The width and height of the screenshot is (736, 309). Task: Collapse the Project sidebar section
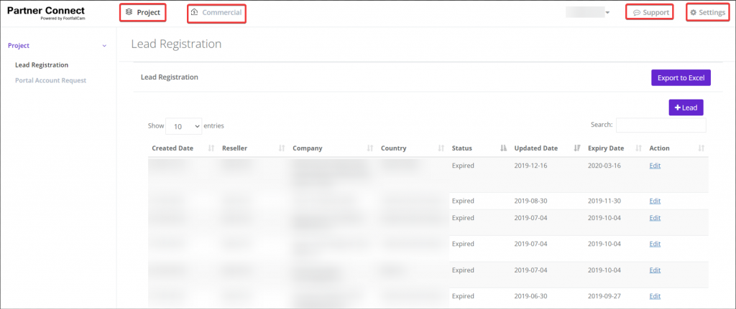pyautogui.click(x=104, y=46)
